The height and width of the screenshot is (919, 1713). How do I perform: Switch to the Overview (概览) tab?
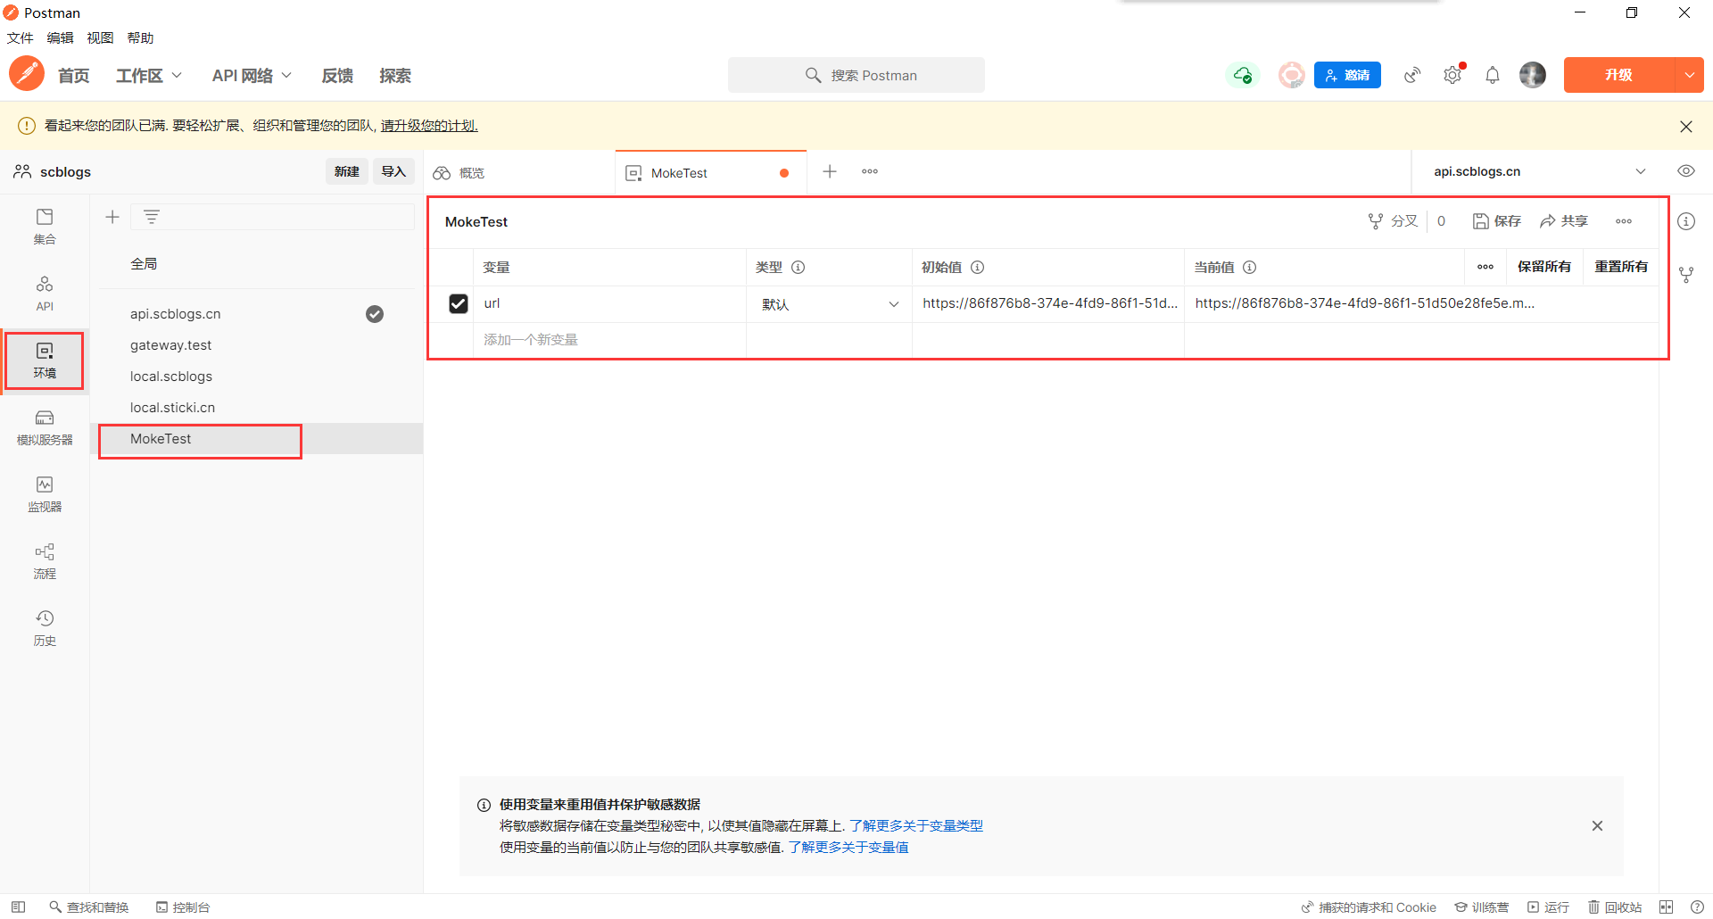[519, 172]
